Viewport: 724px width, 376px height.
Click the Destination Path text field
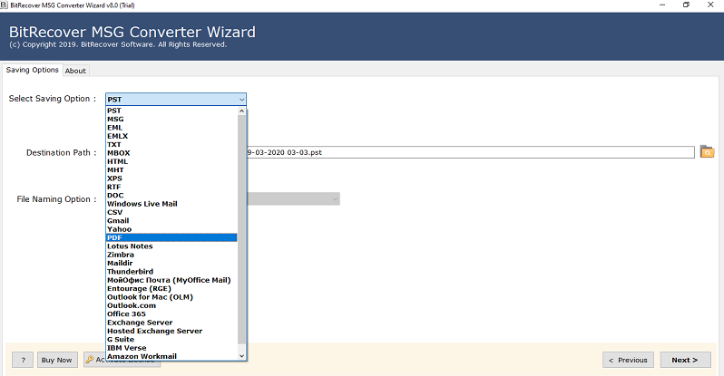471,152
